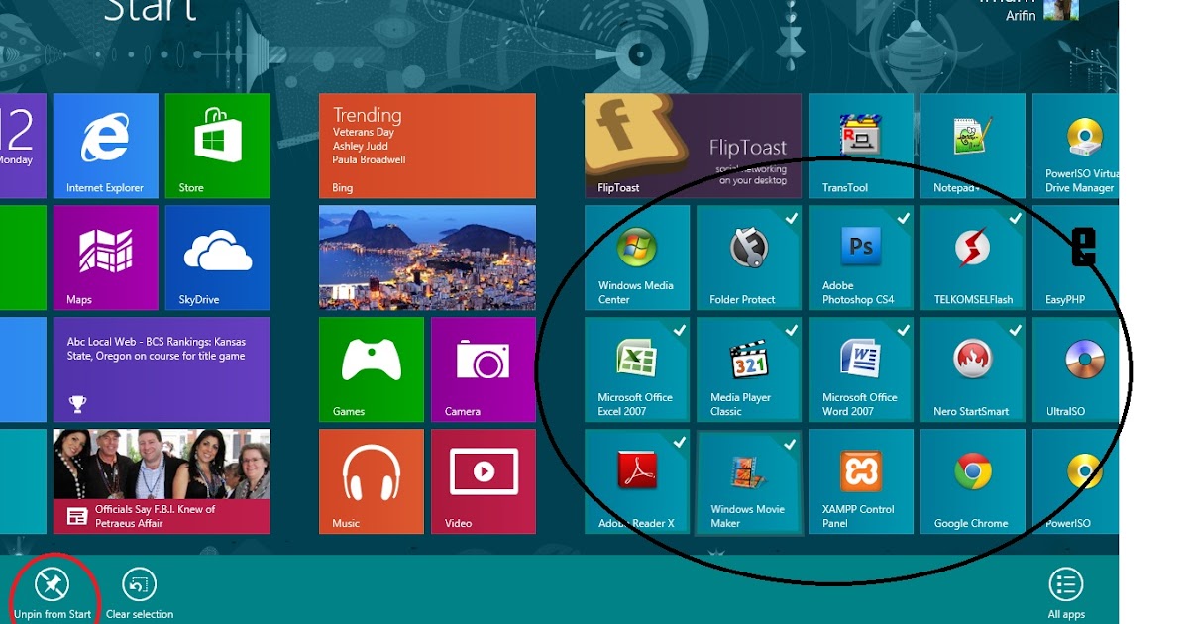Launch the Google Chrome tile
Image resolution: width=1189 pixels, height=624 pixels.
point(973,481)
